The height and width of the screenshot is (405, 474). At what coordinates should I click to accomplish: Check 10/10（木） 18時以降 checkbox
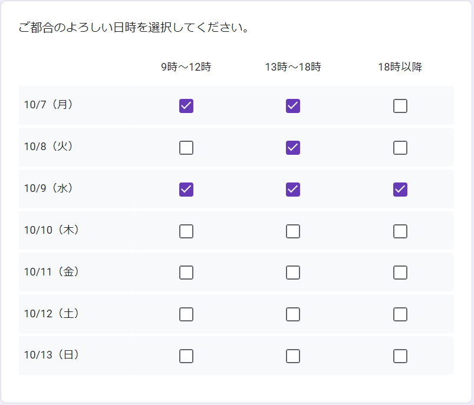click(x=400, y=231)
